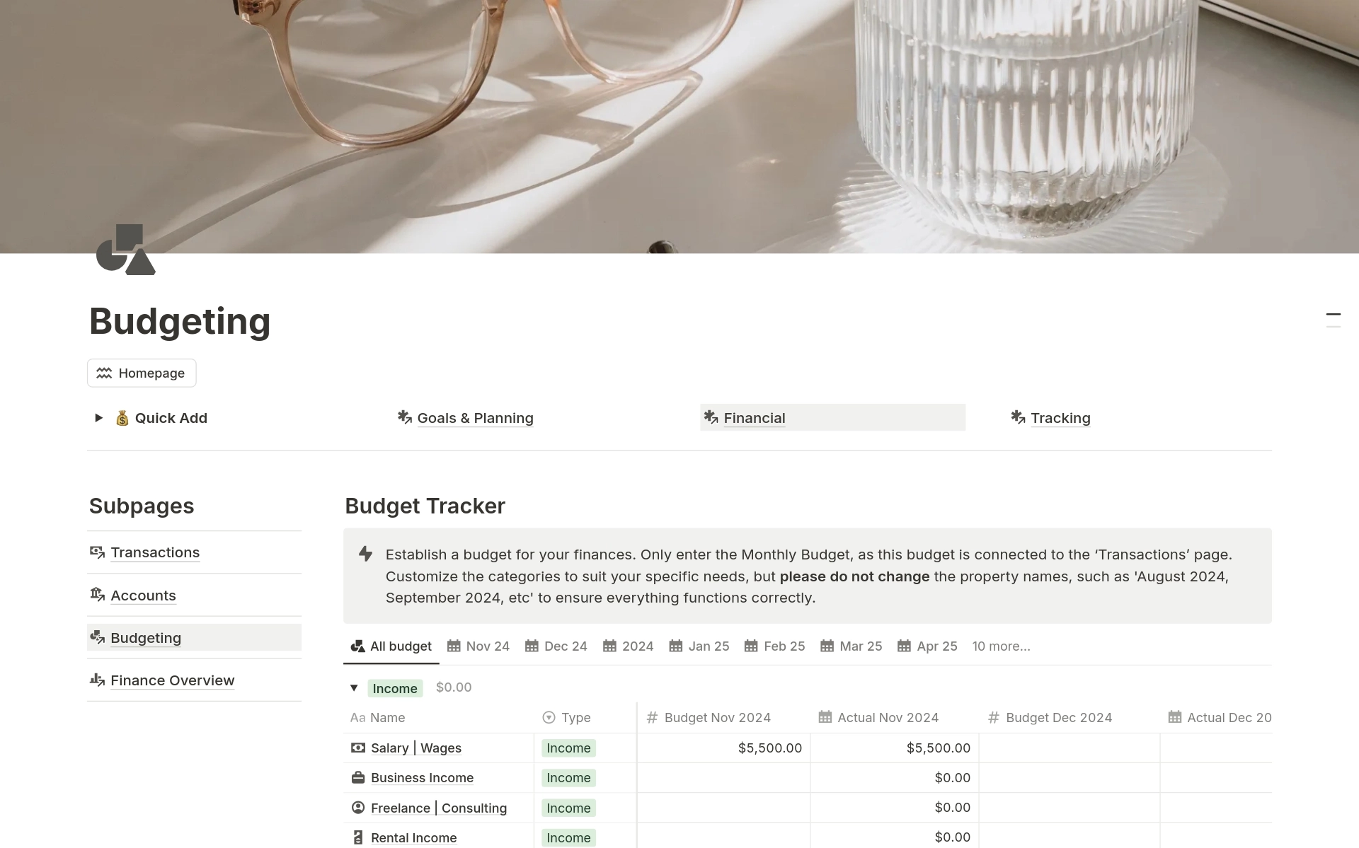
Task: Select the Tracking tab
Action: pyautogui.click(x=1059, y=417)
